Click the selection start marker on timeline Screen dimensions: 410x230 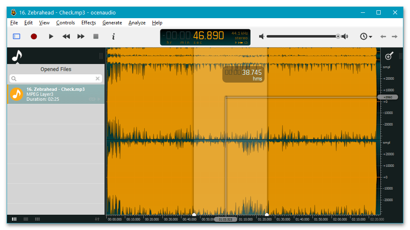point(194,214)
